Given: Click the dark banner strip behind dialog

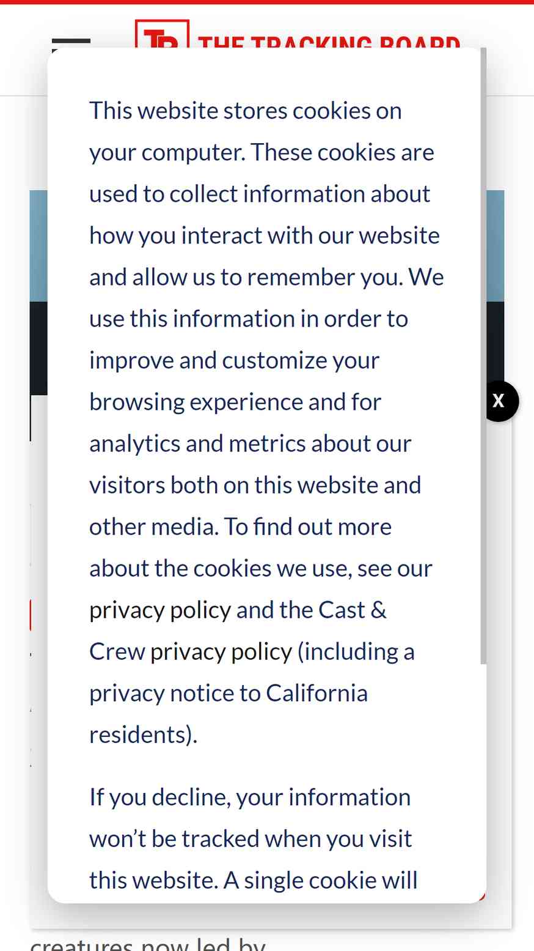Looking at the screenshot, I should (38, 348).
